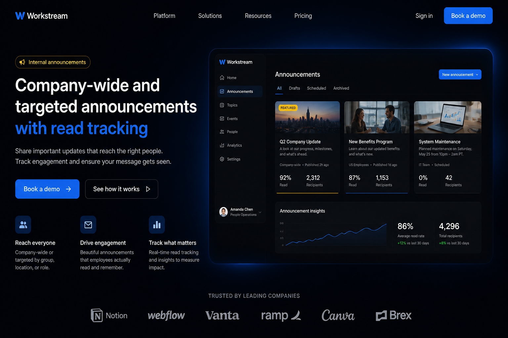Viewport: 508px width, 338px height.
Task: Open the Resources menu
Action: (x=258, y=16)
